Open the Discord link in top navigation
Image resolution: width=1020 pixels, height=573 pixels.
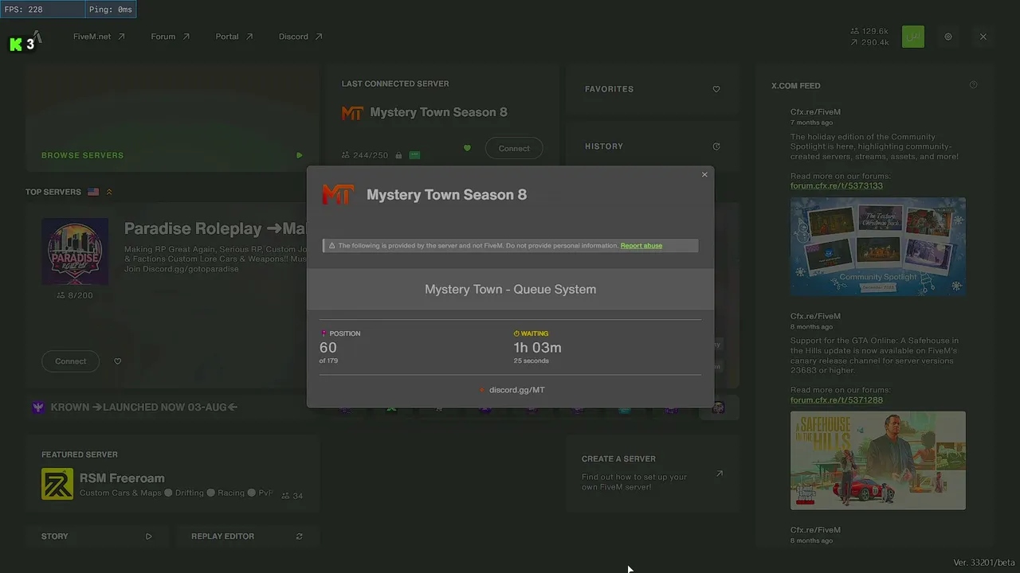[x=300, y=37]
